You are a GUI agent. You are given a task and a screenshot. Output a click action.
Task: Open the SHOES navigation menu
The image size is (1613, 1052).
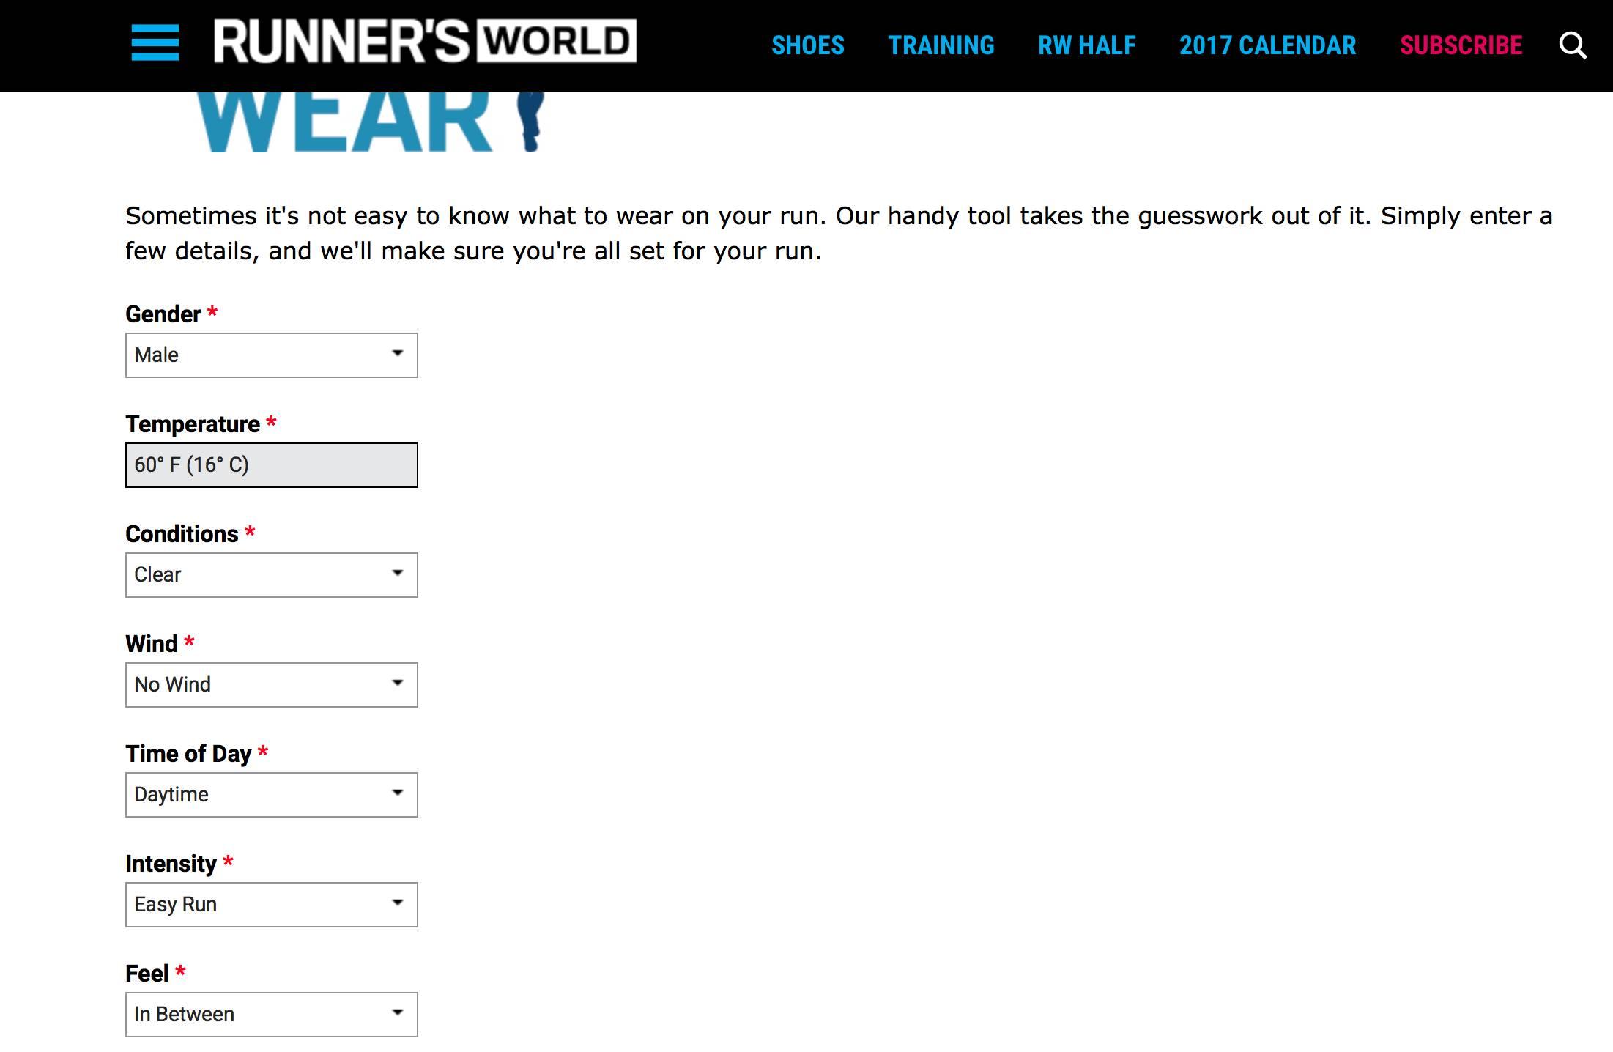tap(806, 45)
